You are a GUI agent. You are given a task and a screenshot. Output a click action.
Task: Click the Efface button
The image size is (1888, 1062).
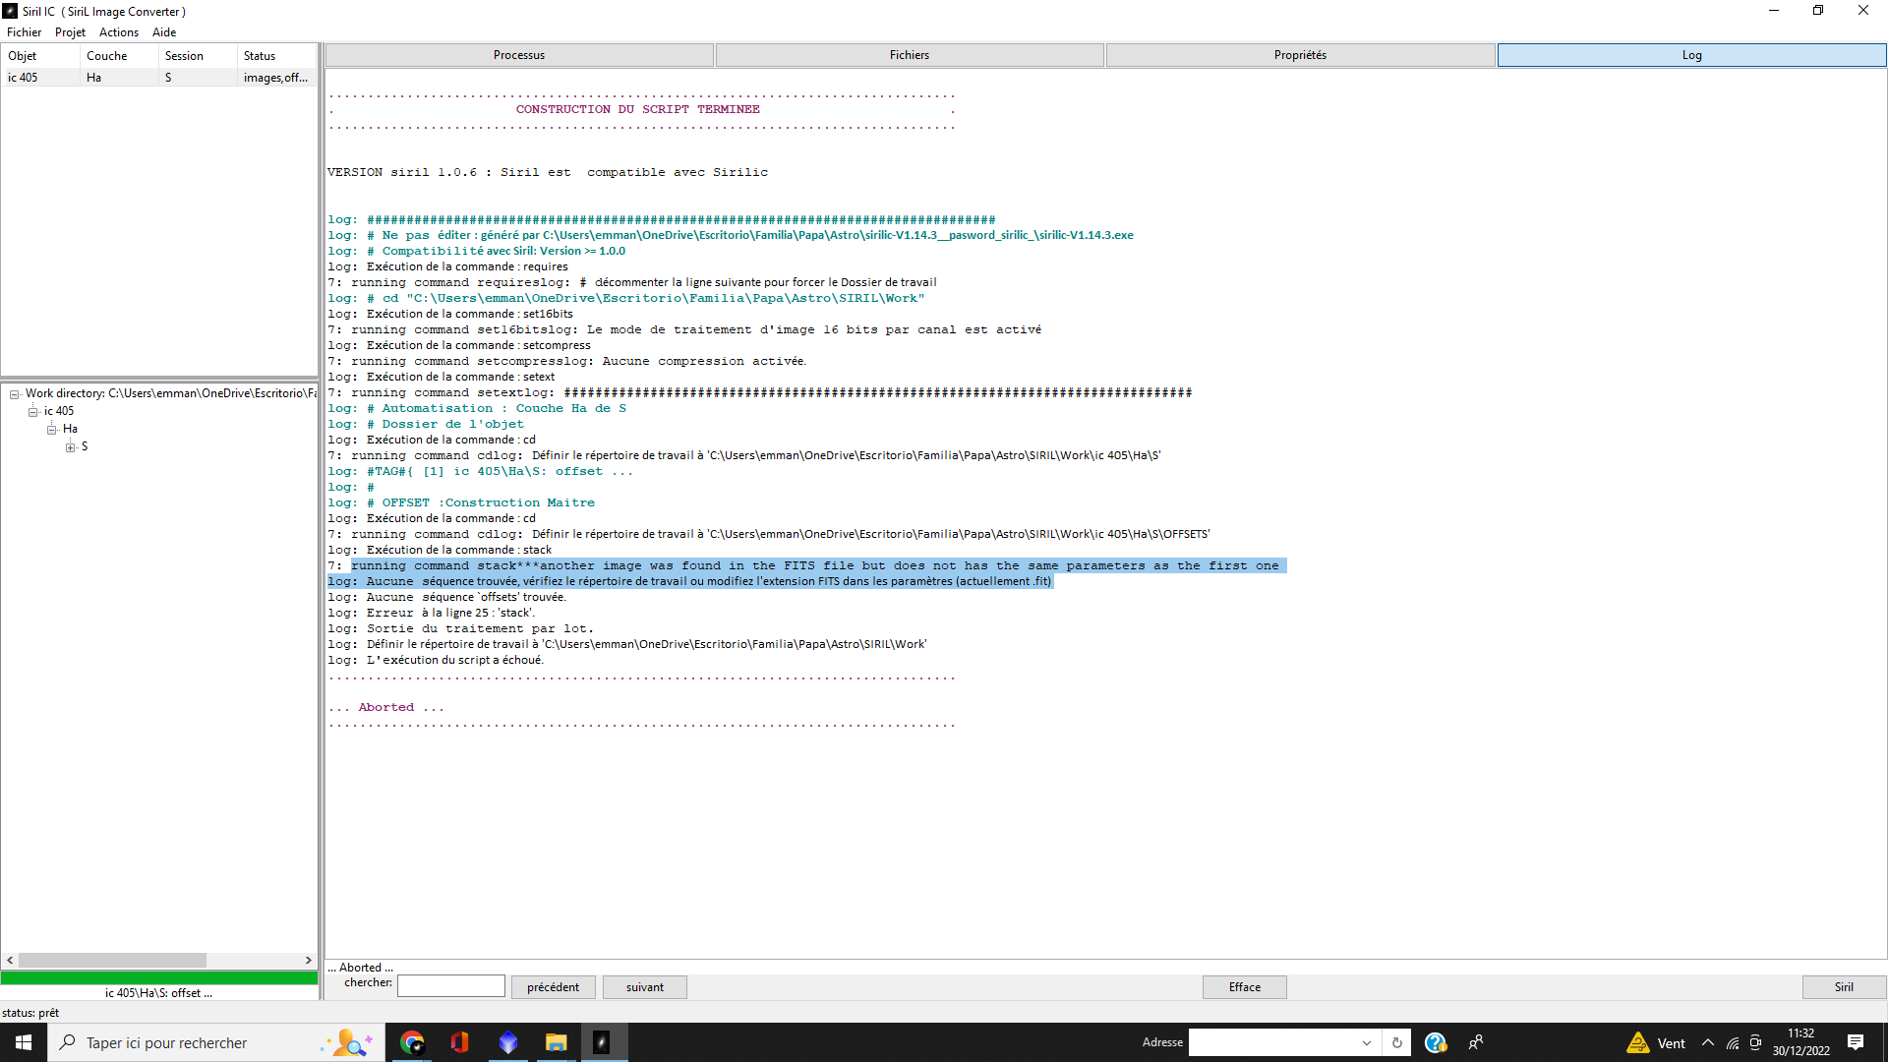(1244, 987)
